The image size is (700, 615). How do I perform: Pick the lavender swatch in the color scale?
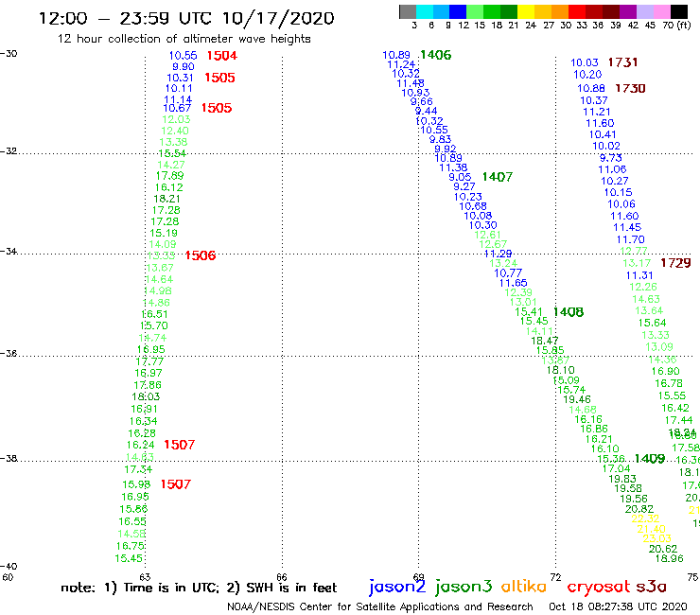click(x=645, y=11)
